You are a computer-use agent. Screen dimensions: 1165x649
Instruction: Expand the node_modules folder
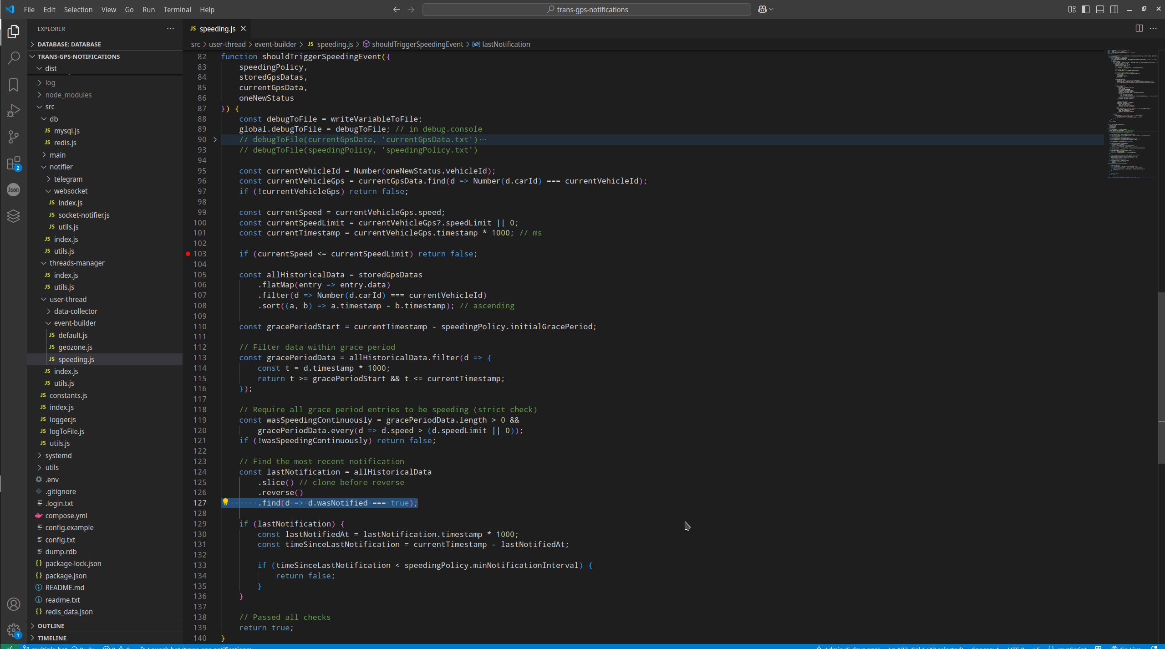tap(68, 95)
